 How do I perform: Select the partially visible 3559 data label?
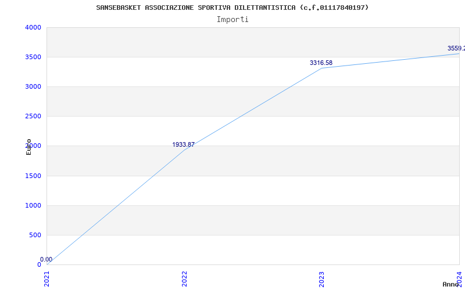(456, 48)
